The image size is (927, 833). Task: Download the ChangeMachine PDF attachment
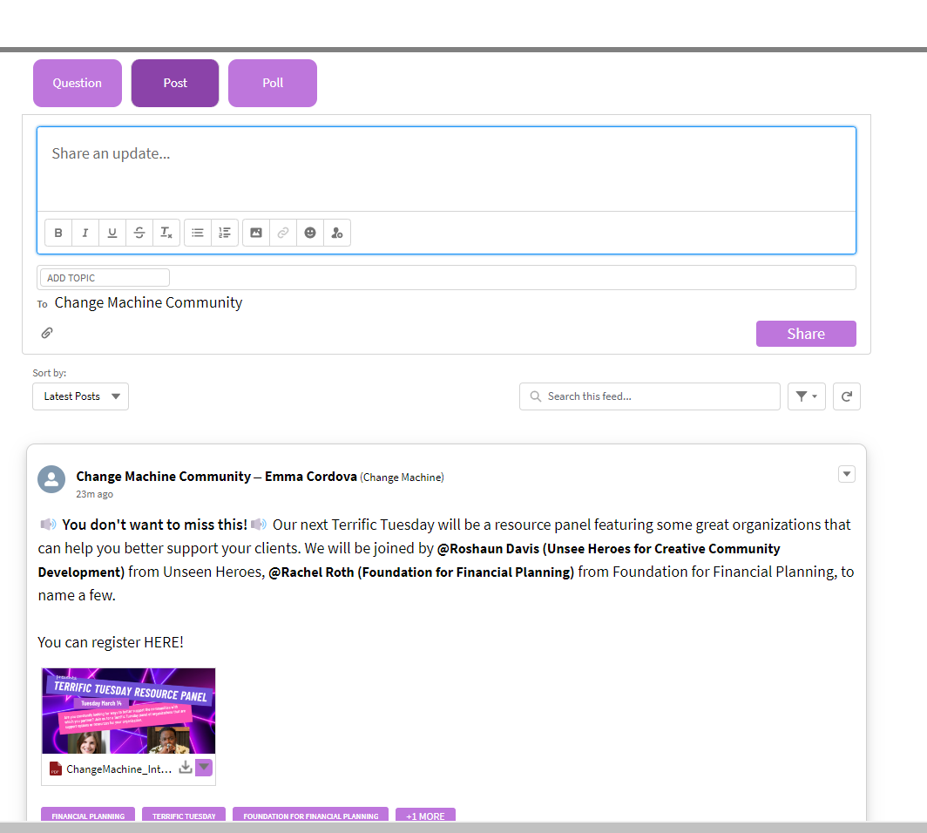coord(186,768)
